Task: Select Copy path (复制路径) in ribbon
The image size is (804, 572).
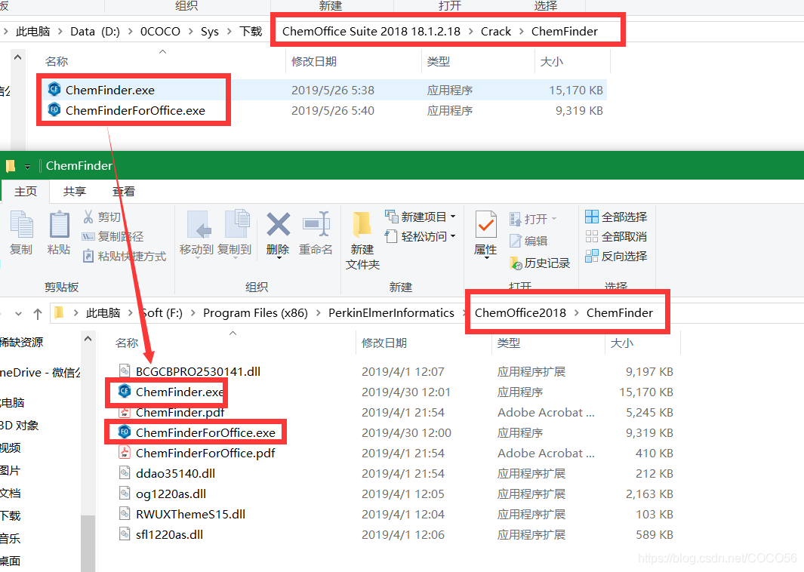Action: (112, 236)
